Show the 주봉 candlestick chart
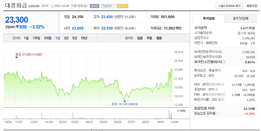Viewport: 261px width, 131px height. (x=149, y=38)
